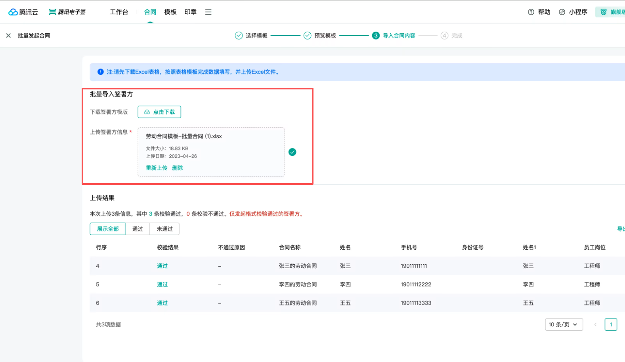Image resolution: width=625 pixels, height=362 pixels.
Task: Click the 旗舰版 edition badge
Action: [610, 12]
